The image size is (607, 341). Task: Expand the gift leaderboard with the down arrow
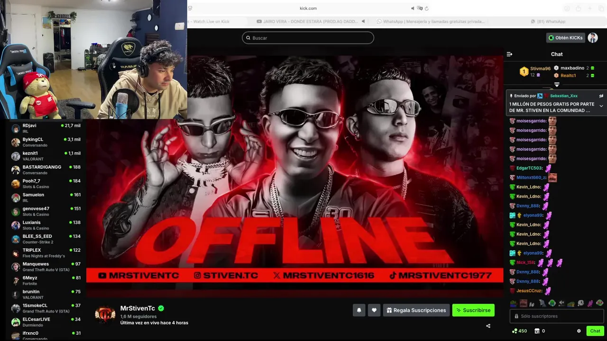[x=557, y=85]
